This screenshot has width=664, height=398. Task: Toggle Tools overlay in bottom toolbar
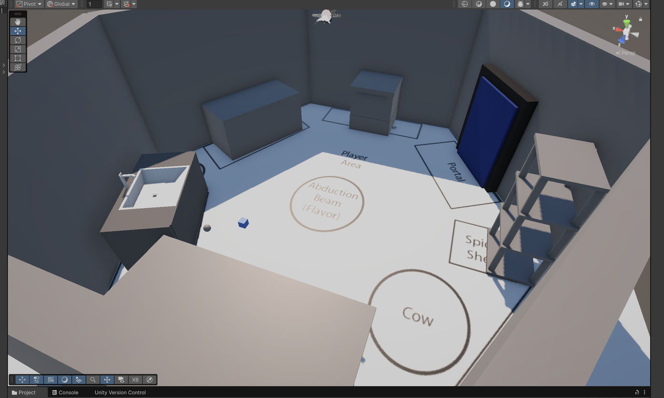click(x=22, y=380)
